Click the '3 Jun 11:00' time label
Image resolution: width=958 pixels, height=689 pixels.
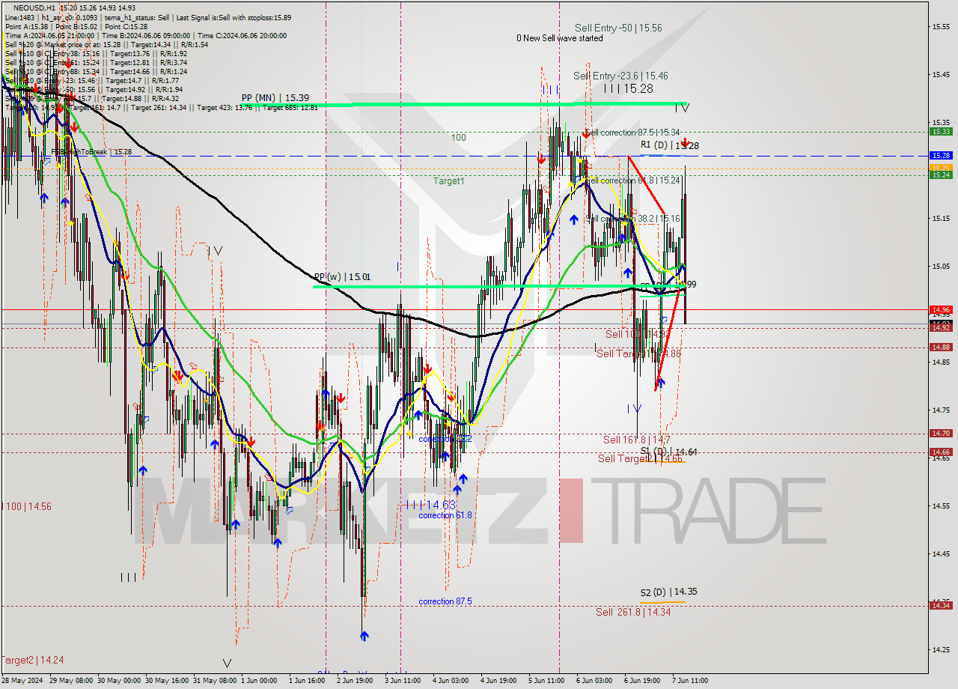click(403, 681)
